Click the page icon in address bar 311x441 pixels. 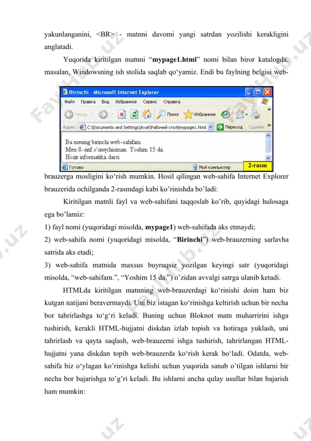point(83,127)
